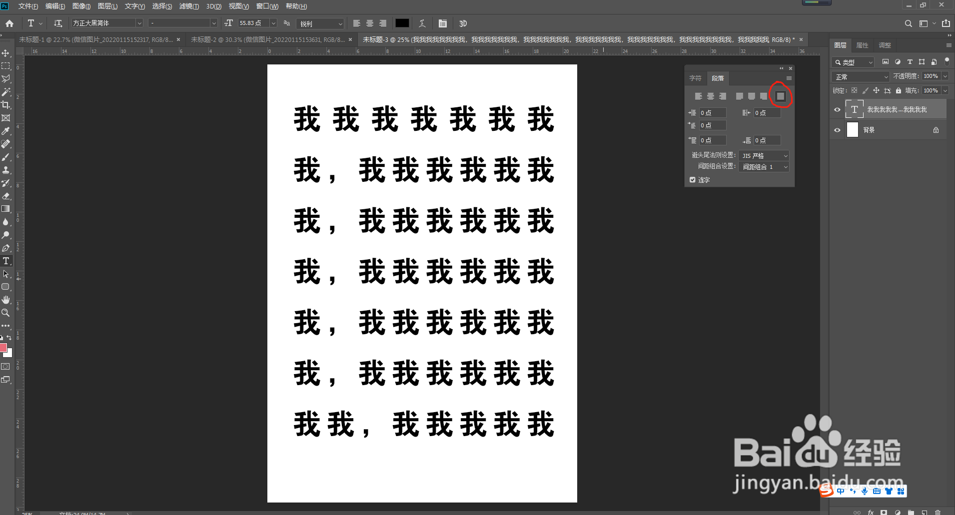The height and width of the screenshot is (515, 955).
Task: Select the Lasso tool in the toolbar
Action: tap(6, 79)
